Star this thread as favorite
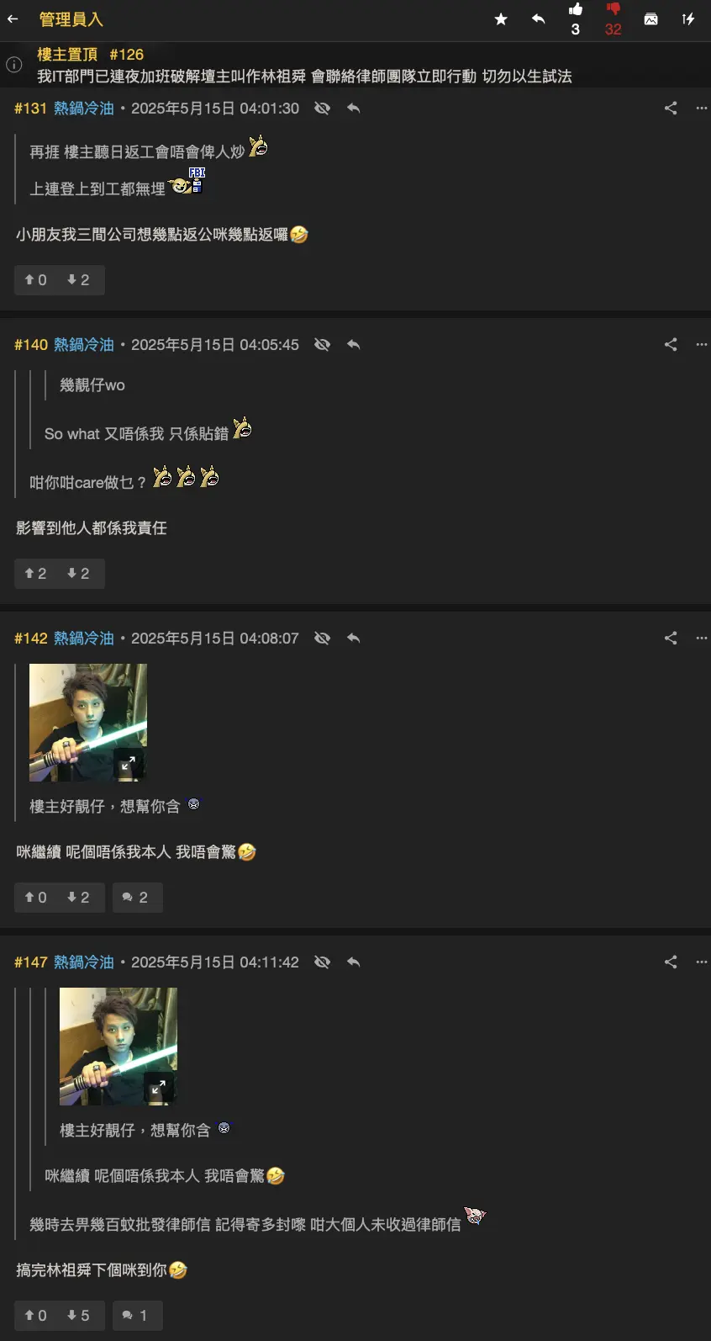 coord(501,19)
